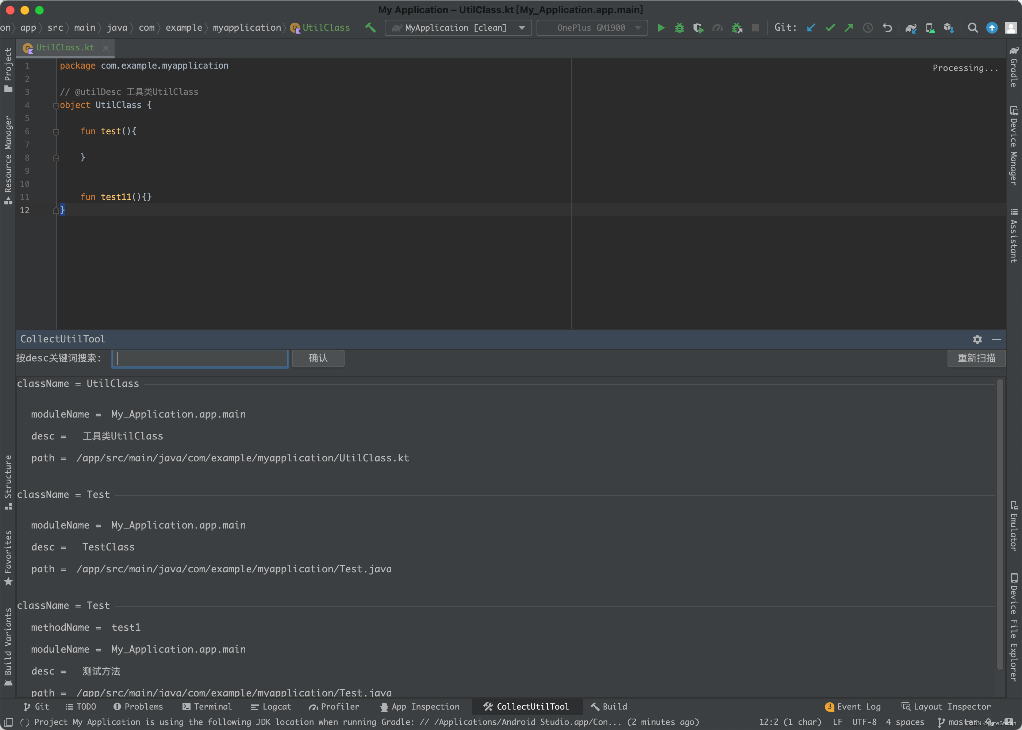Click the Sync Gradle icon

(x=911, y=28)
